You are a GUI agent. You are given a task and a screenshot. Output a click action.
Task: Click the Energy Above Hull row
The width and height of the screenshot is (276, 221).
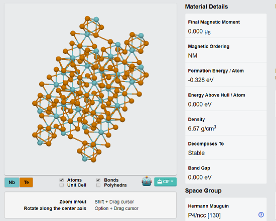tap(226, 98)
